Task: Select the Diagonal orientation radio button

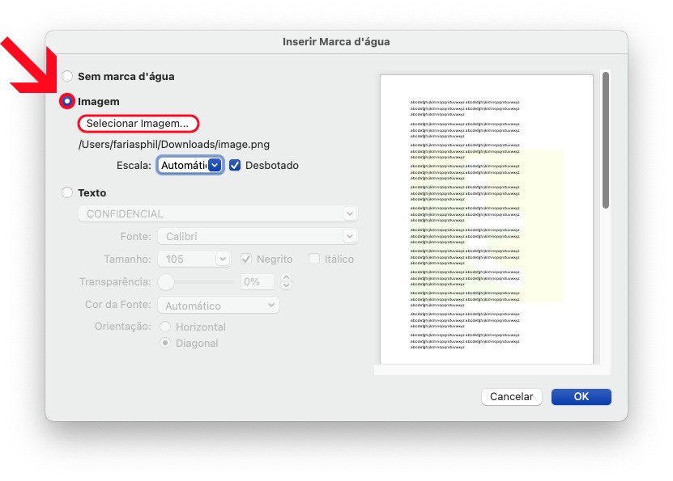Action: click(x=166, y=344)
